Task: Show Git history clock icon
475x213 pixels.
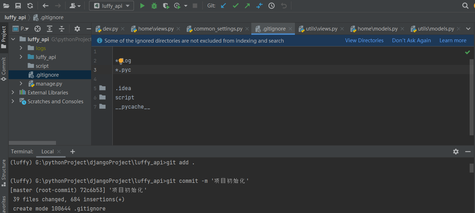Action: [271, 6]
